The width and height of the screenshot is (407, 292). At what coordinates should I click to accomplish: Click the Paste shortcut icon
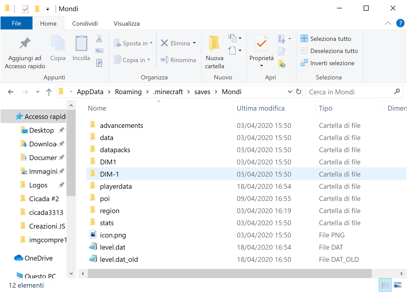pyautogui.click(x=99, y=62)
